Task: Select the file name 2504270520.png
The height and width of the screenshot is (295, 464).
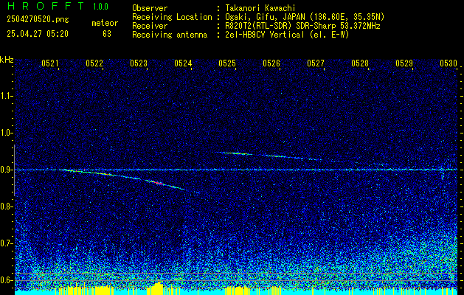Action: [38, 19]
